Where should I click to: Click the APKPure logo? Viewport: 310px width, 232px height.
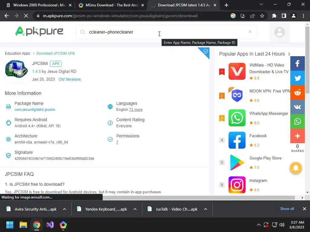pos(39,31)
